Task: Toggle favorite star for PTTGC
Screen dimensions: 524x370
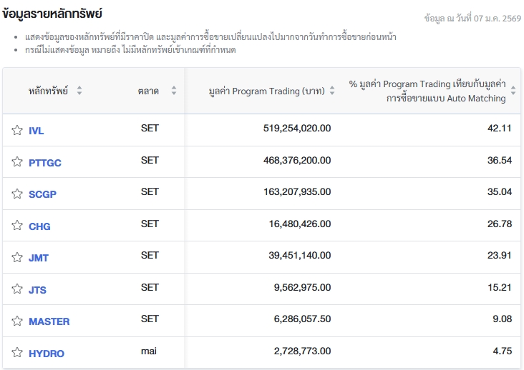Action: (x=17, y=162)
